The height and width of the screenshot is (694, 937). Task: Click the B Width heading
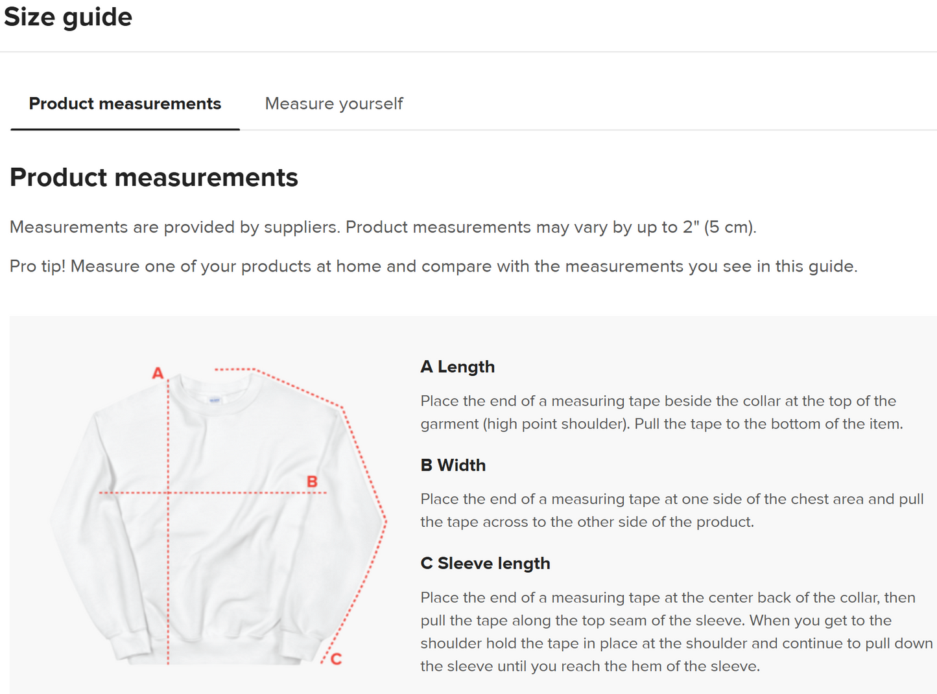453,465
